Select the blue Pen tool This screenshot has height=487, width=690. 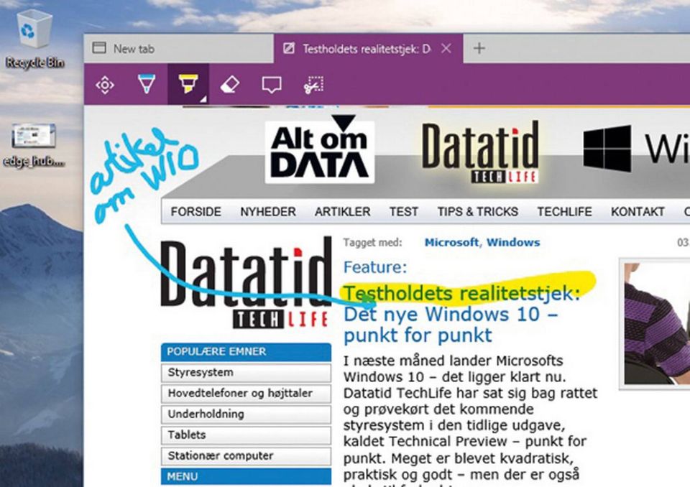click(x=146, y=85)
